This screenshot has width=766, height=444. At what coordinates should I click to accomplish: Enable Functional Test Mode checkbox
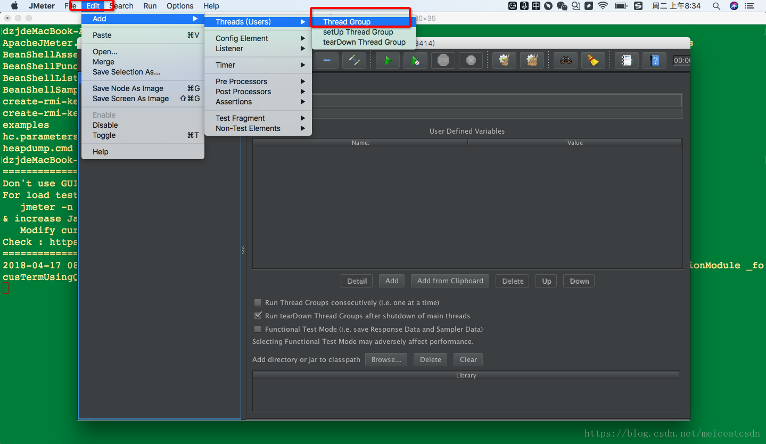(258, 329)
